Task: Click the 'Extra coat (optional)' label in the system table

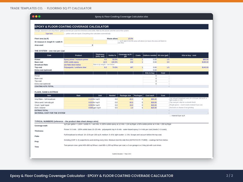Action: [x=43, y=70]
